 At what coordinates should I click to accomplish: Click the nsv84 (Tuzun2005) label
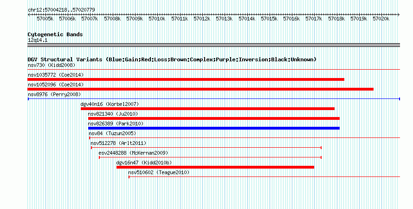[112, 133]
